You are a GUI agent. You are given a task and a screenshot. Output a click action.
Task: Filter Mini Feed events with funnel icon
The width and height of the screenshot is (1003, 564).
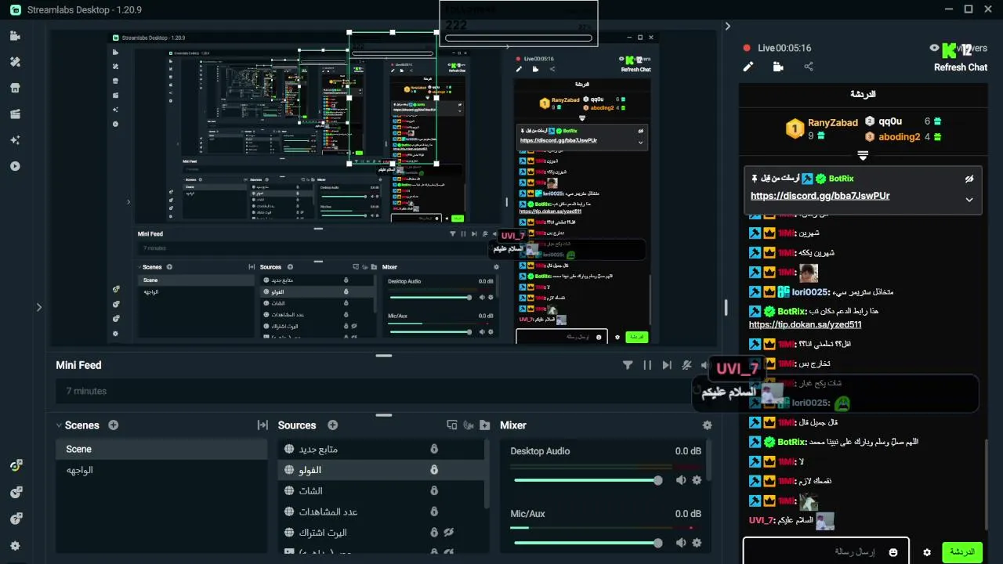pos(628,365)
